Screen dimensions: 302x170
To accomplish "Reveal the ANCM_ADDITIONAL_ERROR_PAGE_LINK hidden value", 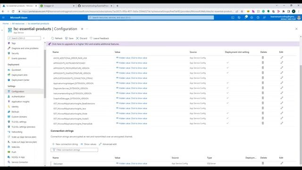I will pyautogui.click(x=132, y=58).
